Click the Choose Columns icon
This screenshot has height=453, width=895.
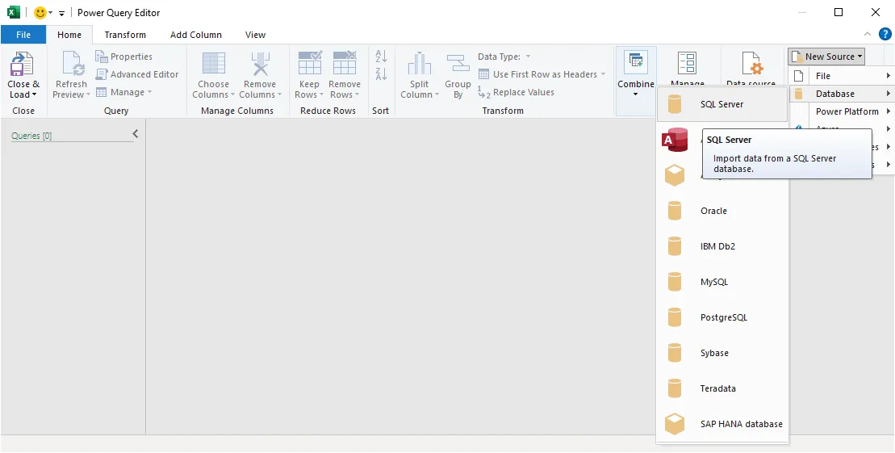click(x=213, y=65)
